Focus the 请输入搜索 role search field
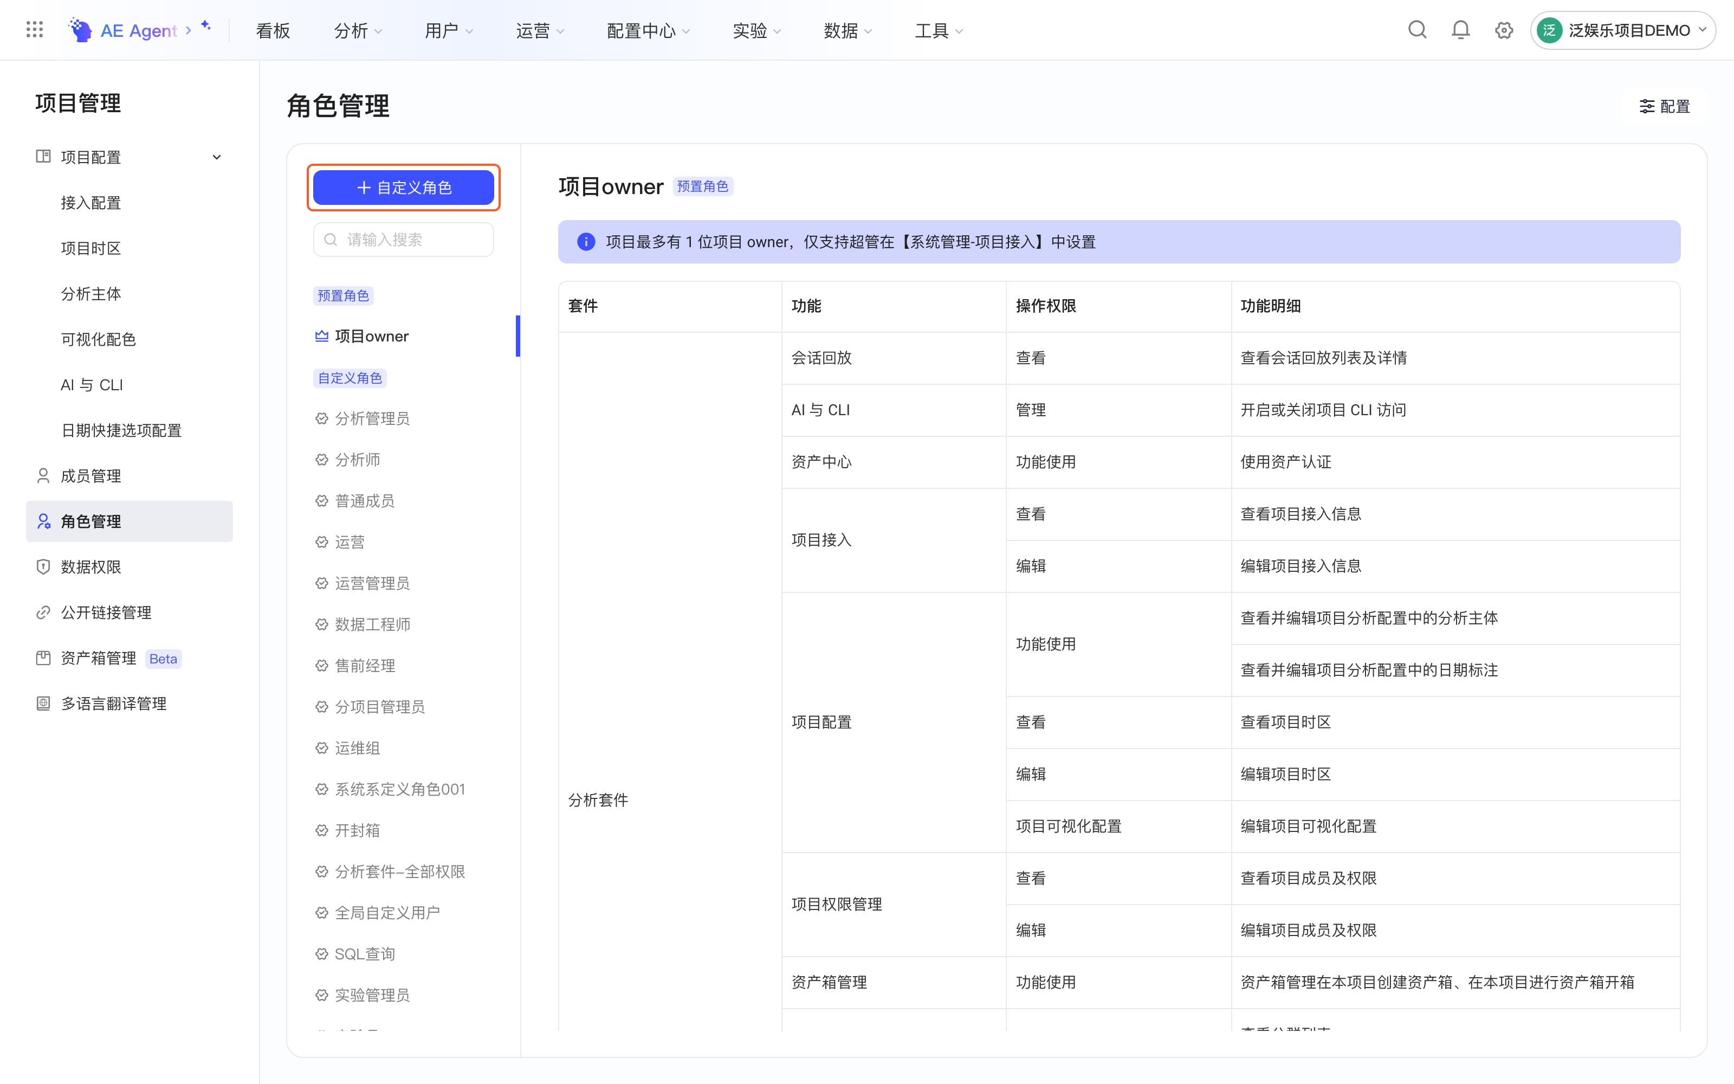The width and height of the screenshot is (1734, 1084). (403, 240)
